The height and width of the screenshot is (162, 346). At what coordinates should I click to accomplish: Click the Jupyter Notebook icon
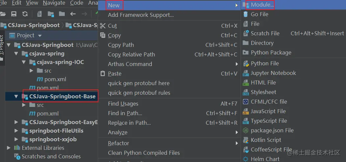tap(246, 73)
